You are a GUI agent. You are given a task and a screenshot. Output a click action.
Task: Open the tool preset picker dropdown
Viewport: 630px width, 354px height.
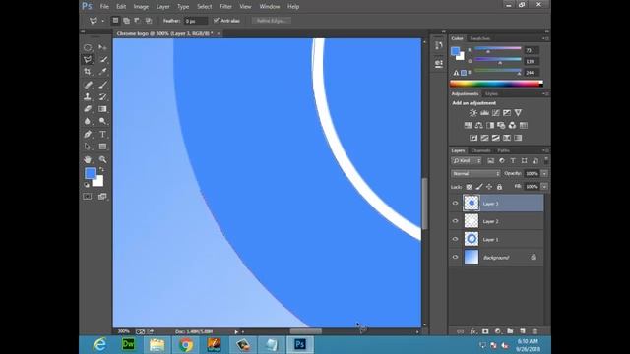pyautogui.click(x=102, y=21)
